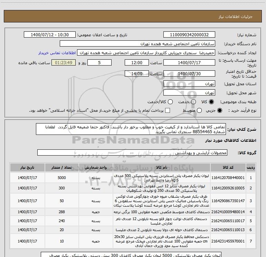
Task: Click quantity 20 in row 6
Action: pyautogui.click(x=62, y=230)
